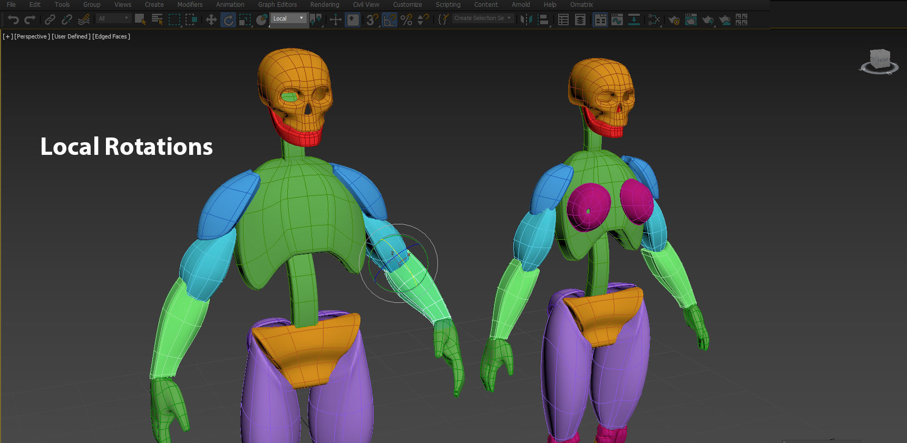Viewport: 907px width, 443px height.
Task: Open the Civil View menu
Action: click(x=366, y=4)
